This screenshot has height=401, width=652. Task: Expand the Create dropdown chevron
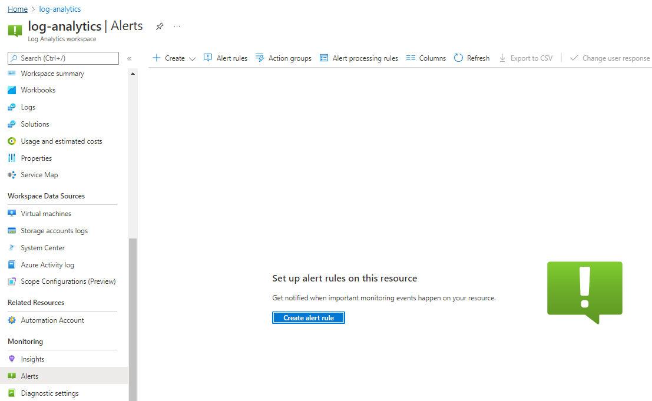point(192,59)
